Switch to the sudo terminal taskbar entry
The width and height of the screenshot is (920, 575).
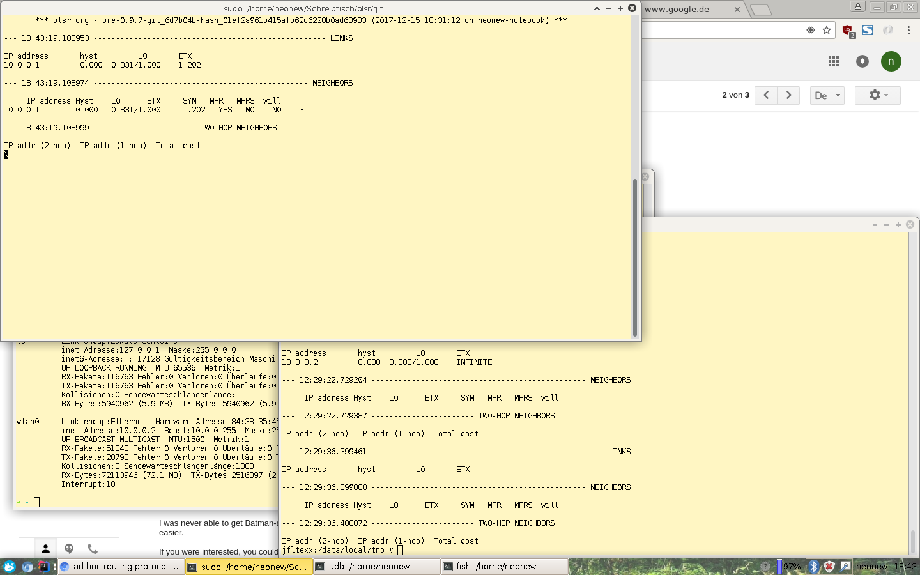click(x=249, y=567)
